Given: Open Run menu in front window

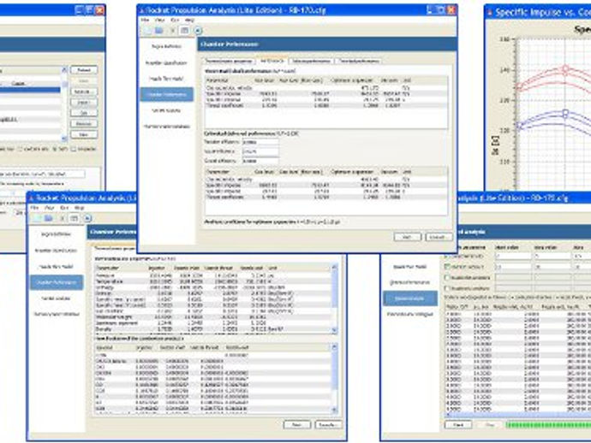Looking at the screenshot, I should pyautogui.click(x=175, y=20).
